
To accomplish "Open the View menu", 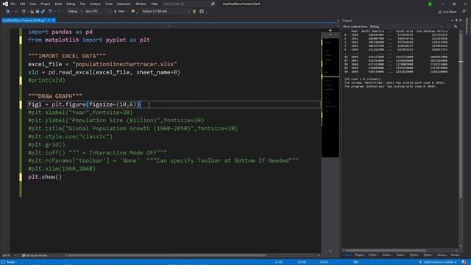I will pos(32,4).
